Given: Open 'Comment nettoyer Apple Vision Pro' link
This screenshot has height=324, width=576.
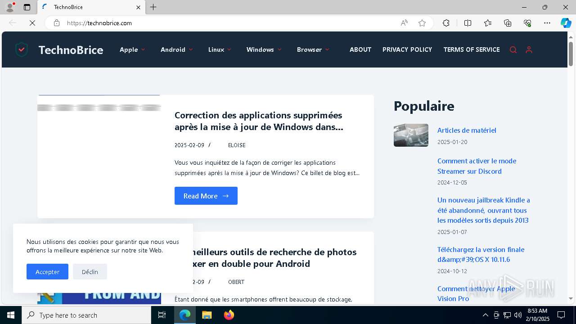Looking at the screenshot, I should click(x=476, y=293).
